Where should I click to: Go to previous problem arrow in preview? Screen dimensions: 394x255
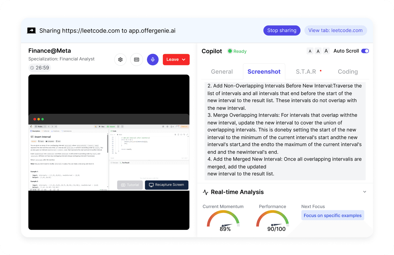pyautogui.click(x=49, y=127)
